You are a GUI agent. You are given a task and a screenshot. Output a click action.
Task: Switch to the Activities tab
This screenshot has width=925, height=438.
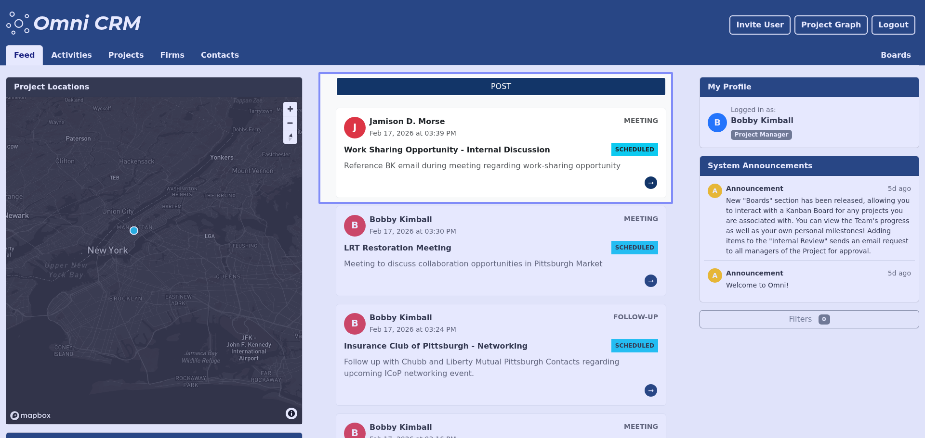click(x=71, y=55)
